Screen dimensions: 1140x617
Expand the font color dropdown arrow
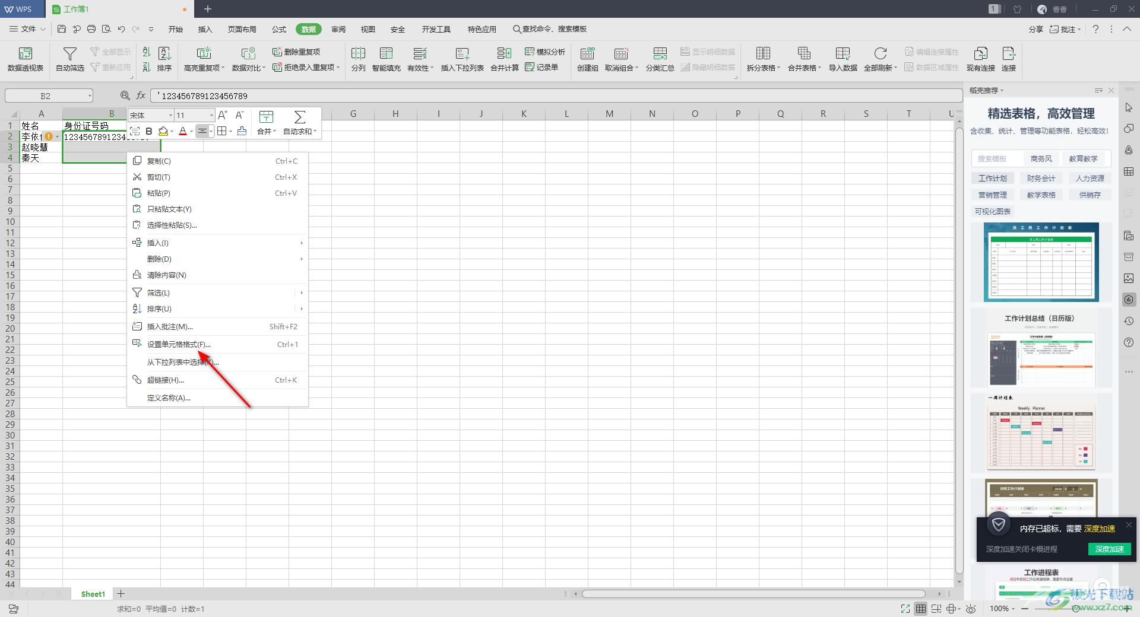point(191,131)
